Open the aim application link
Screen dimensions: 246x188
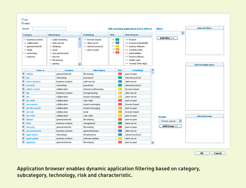pyautogui.click(x=28, y=97)
